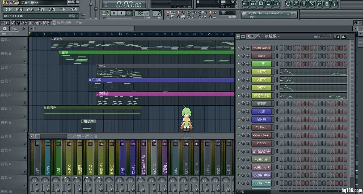
Task: Select the FL Keys channel button
Action: (261, 127)
